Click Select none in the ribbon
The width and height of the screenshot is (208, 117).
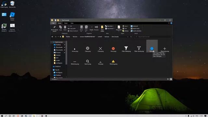[135, 29]
